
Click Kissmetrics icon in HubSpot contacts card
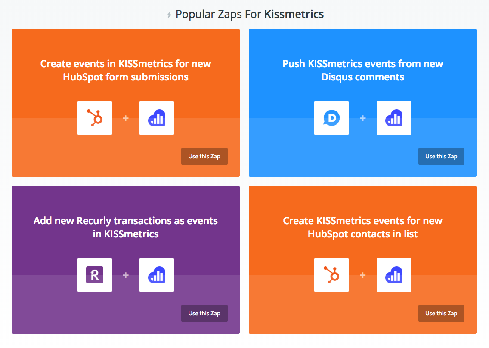coord(393,275)
